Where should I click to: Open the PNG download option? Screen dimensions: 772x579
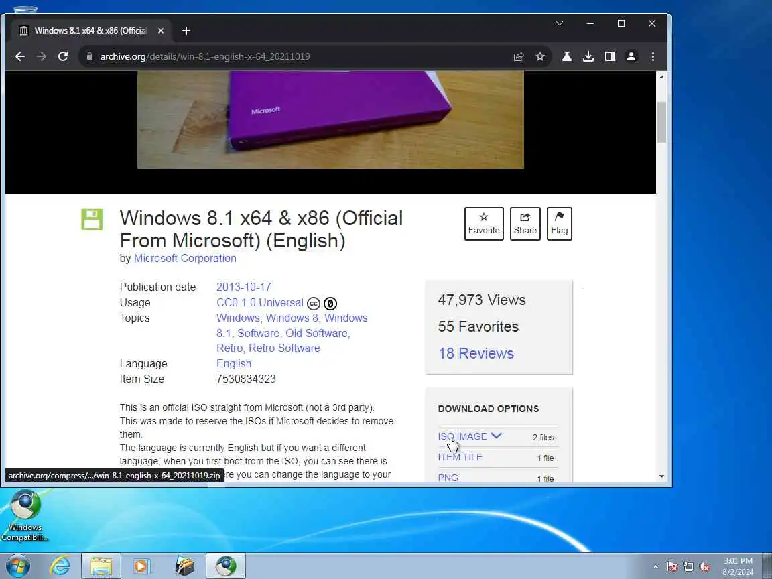pyautogui.click(x=448, y=478)
